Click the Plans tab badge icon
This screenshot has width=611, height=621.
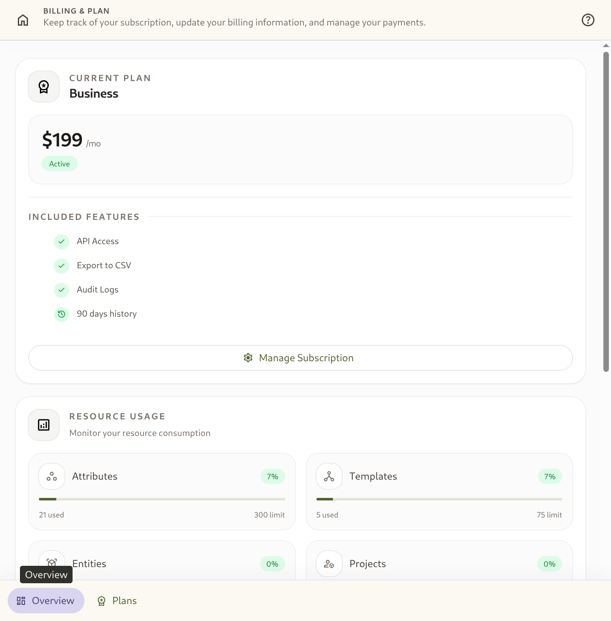[x=101, y=601]
